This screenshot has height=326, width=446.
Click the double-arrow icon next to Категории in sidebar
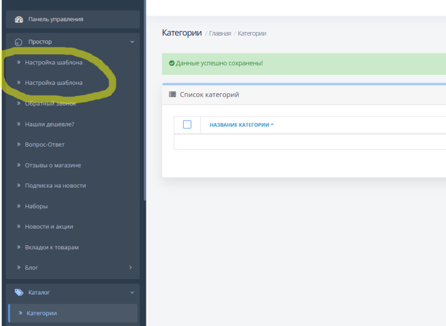click(x=21, y=313)
